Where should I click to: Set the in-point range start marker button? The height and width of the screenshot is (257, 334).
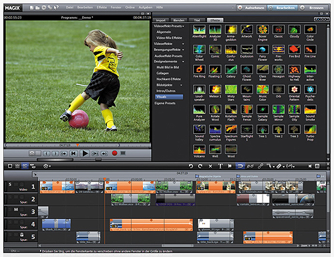tap(46, 153)
